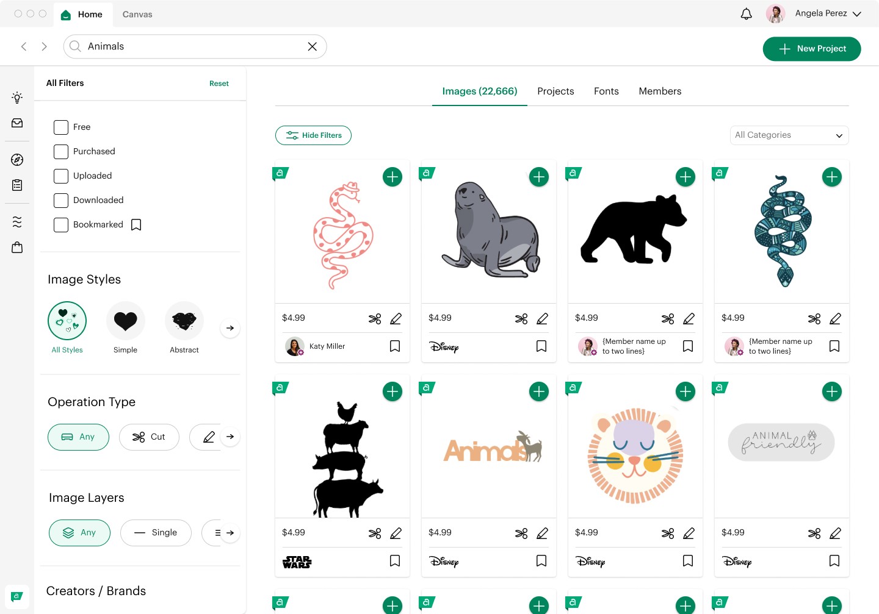
Task: Go forward with the right arrow
Action: click(x=44, y=46)
